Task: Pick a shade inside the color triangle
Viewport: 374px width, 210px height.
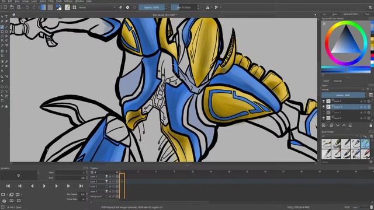Action: pyautogui.click(x=345, y=43)
